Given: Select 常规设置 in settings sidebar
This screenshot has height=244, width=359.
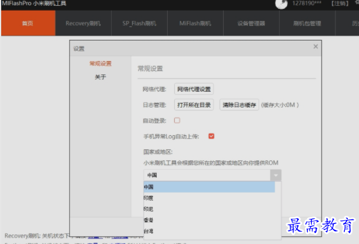Looking at the screenshot, I should (100, 63).
